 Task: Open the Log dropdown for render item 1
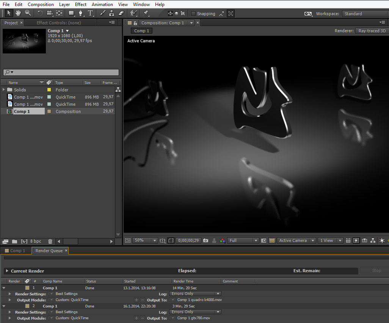(195, 293)
